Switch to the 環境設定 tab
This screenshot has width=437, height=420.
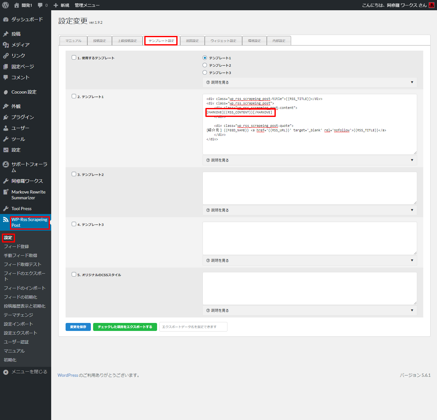(254, 41)
